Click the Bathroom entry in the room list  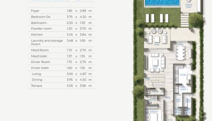pos(61,23)
